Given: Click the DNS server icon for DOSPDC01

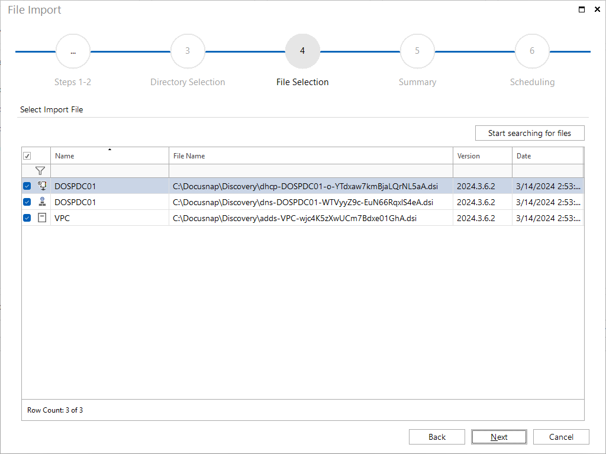Looking at the screenshot, I should (42, 202).
